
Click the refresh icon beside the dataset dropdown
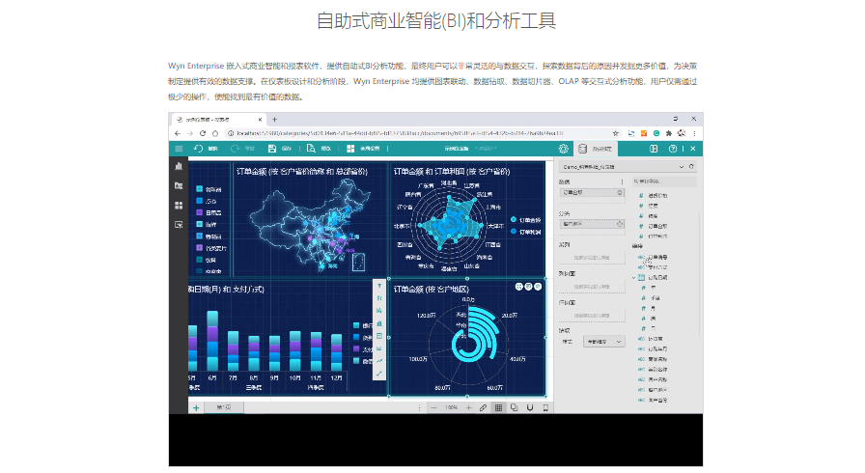click(x=692, y=166)
